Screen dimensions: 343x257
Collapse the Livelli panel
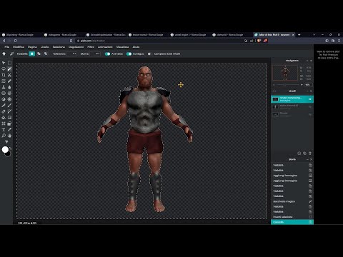(307, 91)
